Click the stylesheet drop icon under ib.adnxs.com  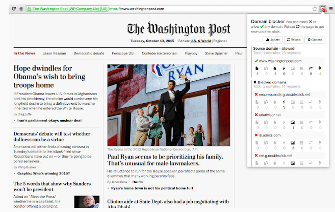(275, 143)
